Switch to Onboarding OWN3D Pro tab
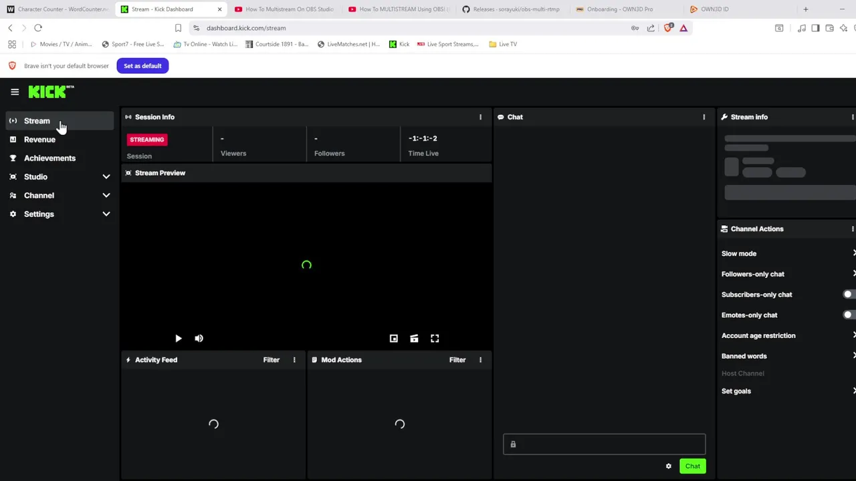Screen dimensions: 856x481 [625, 9]
